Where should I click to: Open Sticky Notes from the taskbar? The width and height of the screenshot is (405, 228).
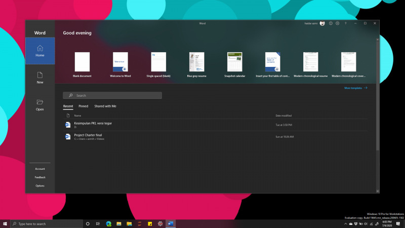[x=150, y=223]
